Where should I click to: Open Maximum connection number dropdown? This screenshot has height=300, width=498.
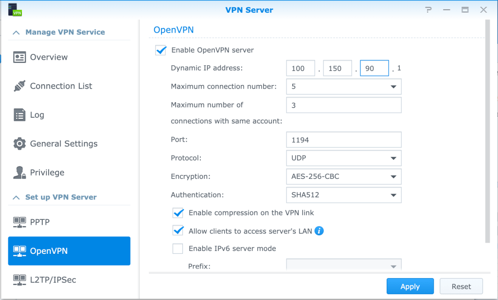[343, 87]
